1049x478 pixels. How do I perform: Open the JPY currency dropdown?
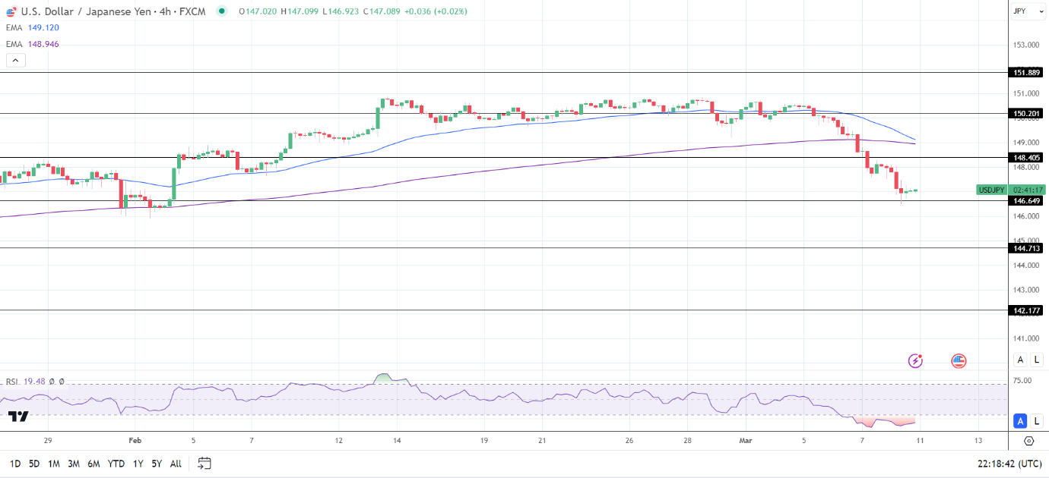coord(1028,11)
